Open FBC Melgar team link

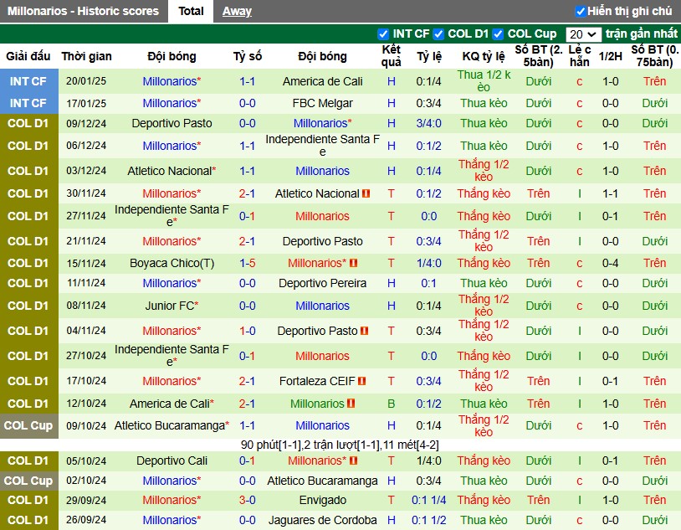click(322, 103)
